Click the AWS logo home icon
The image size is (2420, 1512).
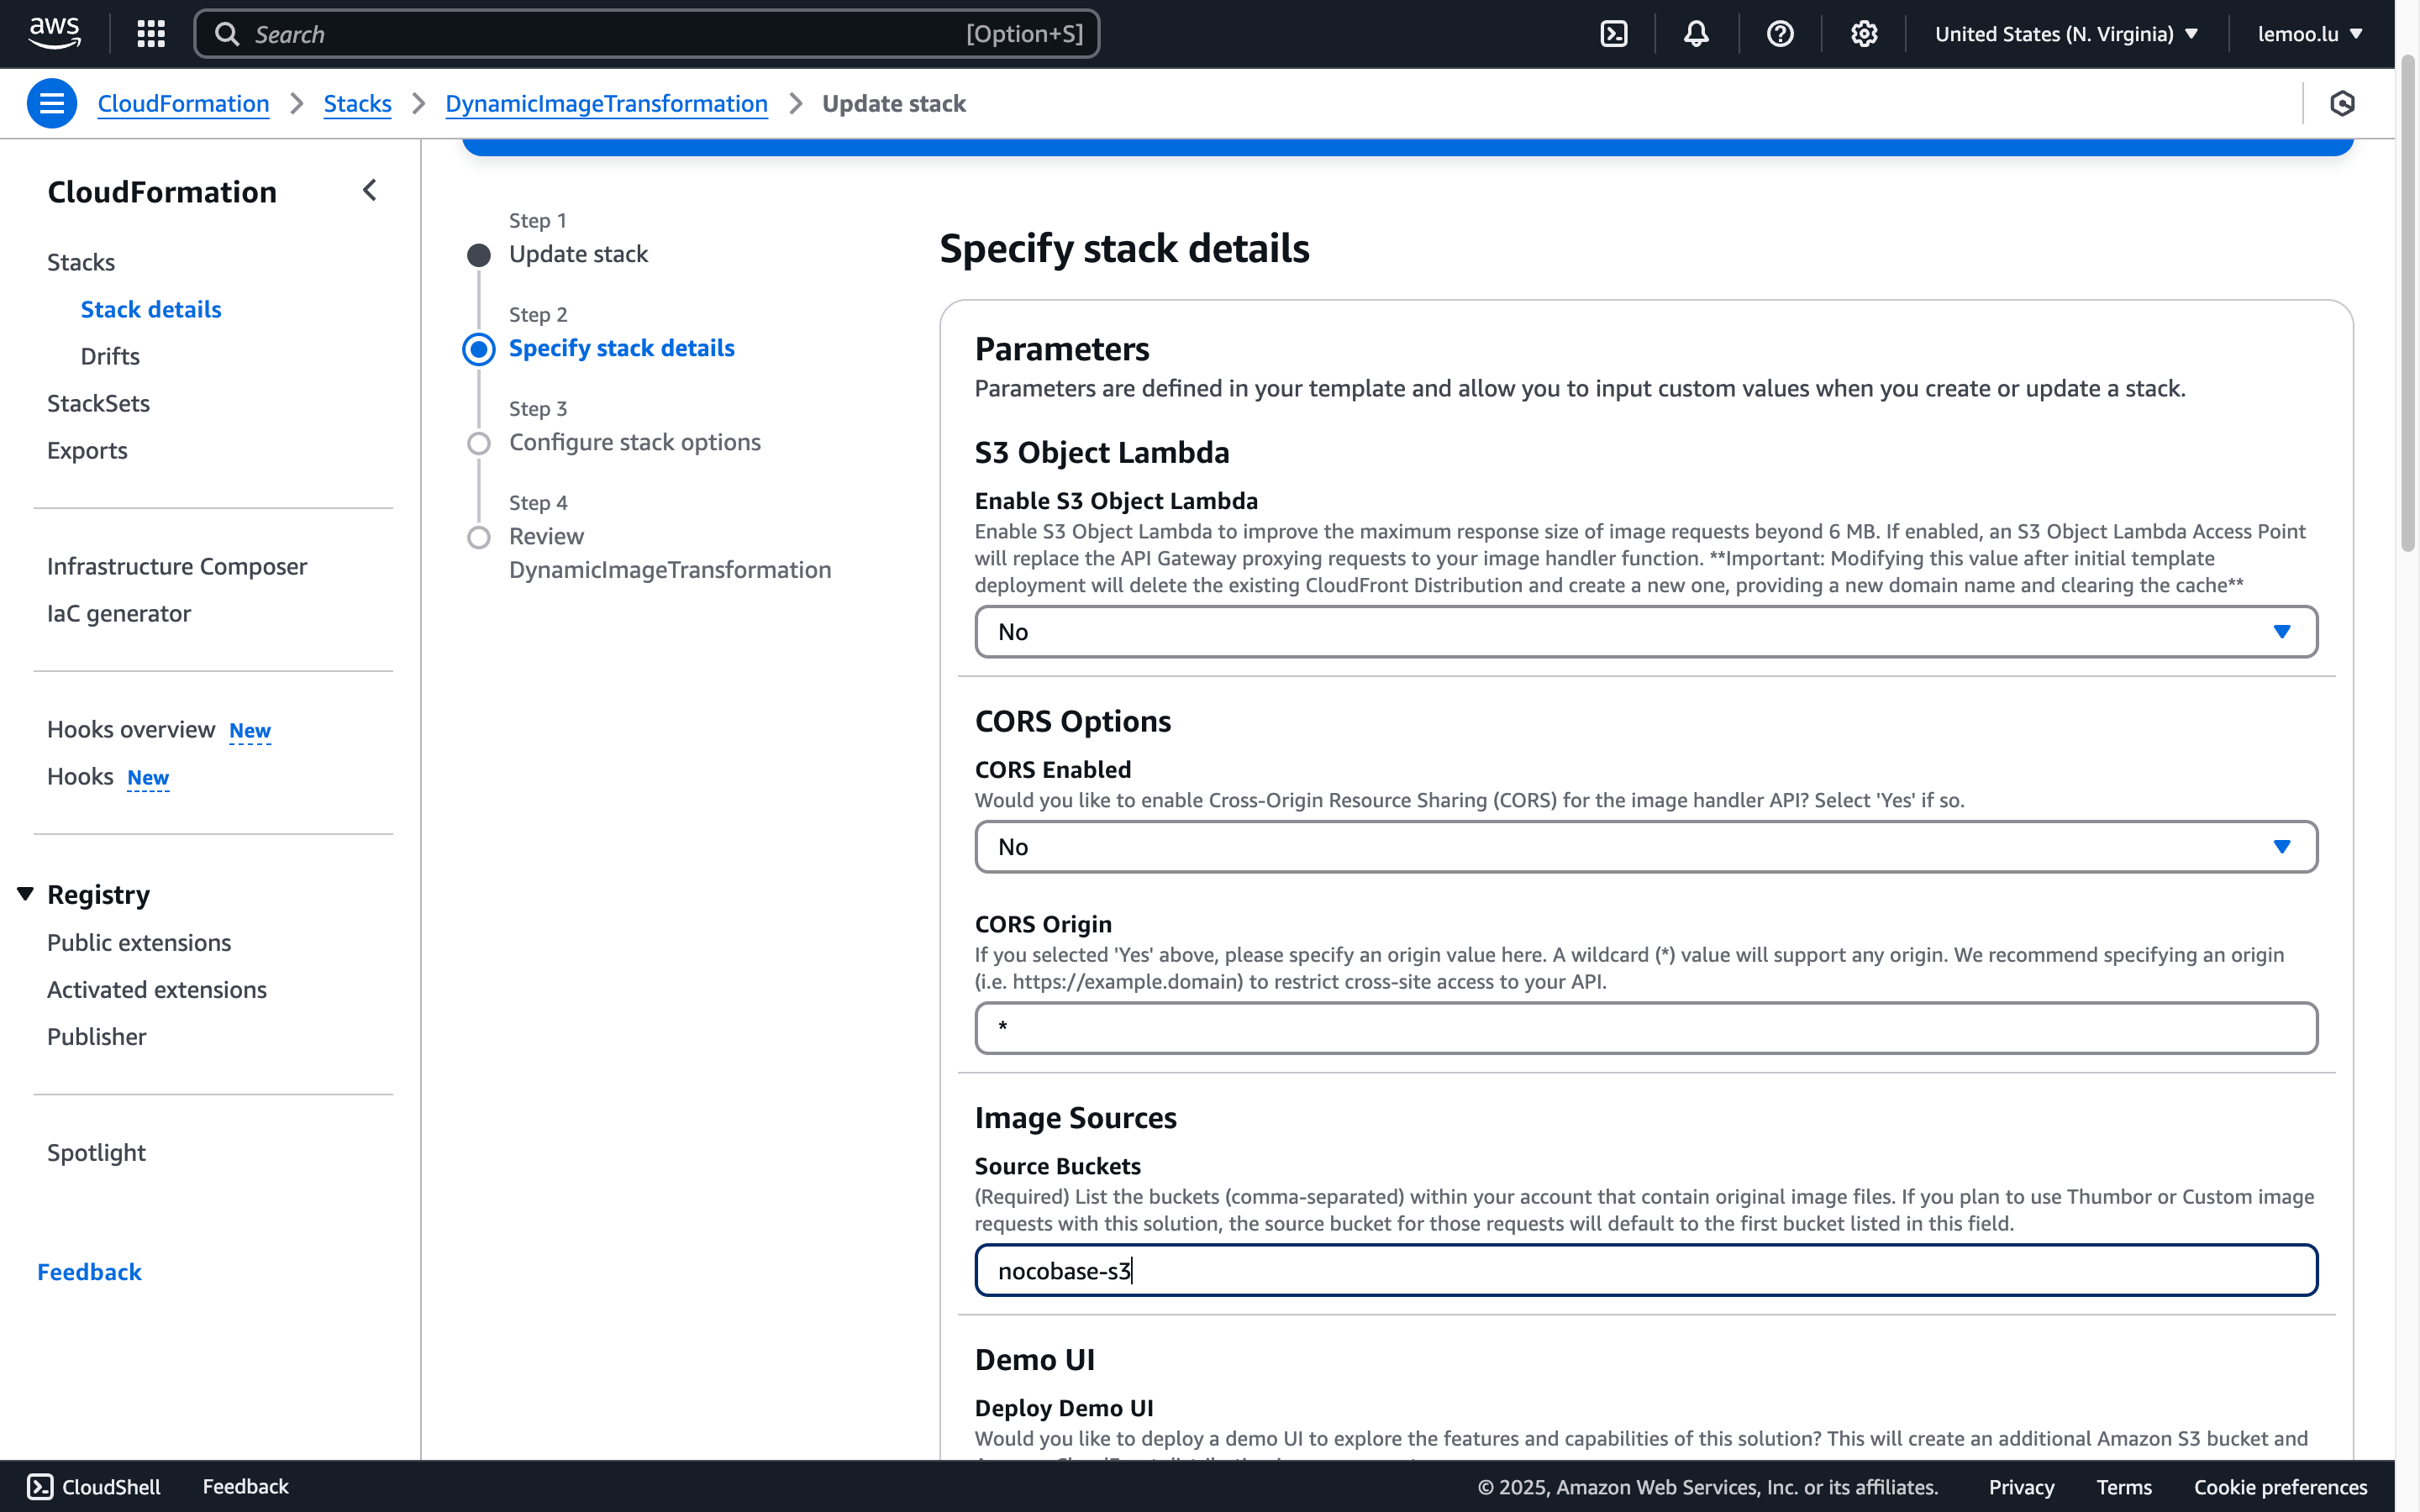[x=55, y=33]
